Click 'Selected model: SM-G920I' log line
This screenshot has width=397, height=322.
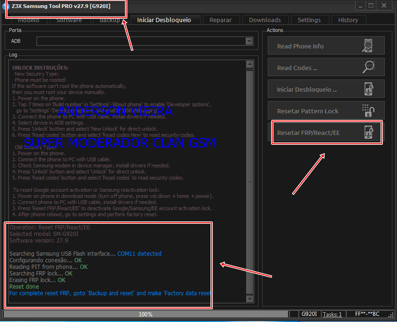tap(44, 234)
